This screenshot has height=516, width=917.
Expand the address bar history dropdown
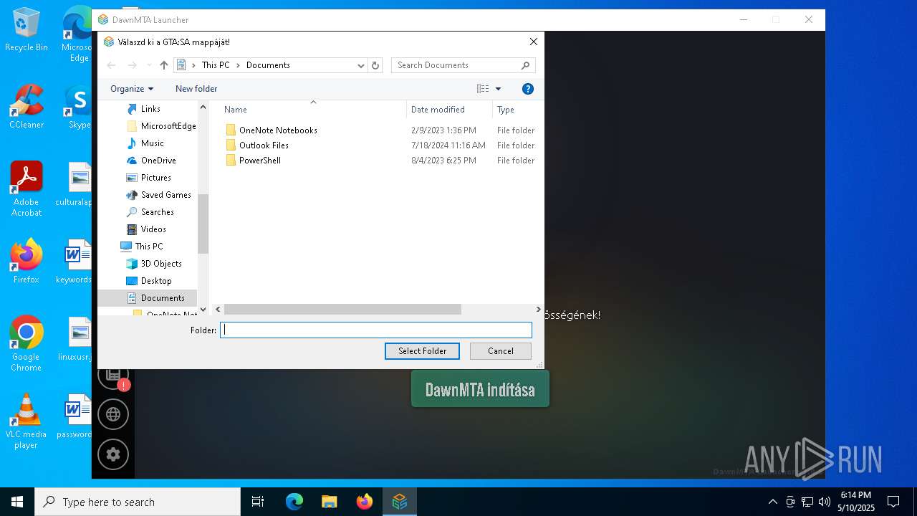[x=361, y=65]
